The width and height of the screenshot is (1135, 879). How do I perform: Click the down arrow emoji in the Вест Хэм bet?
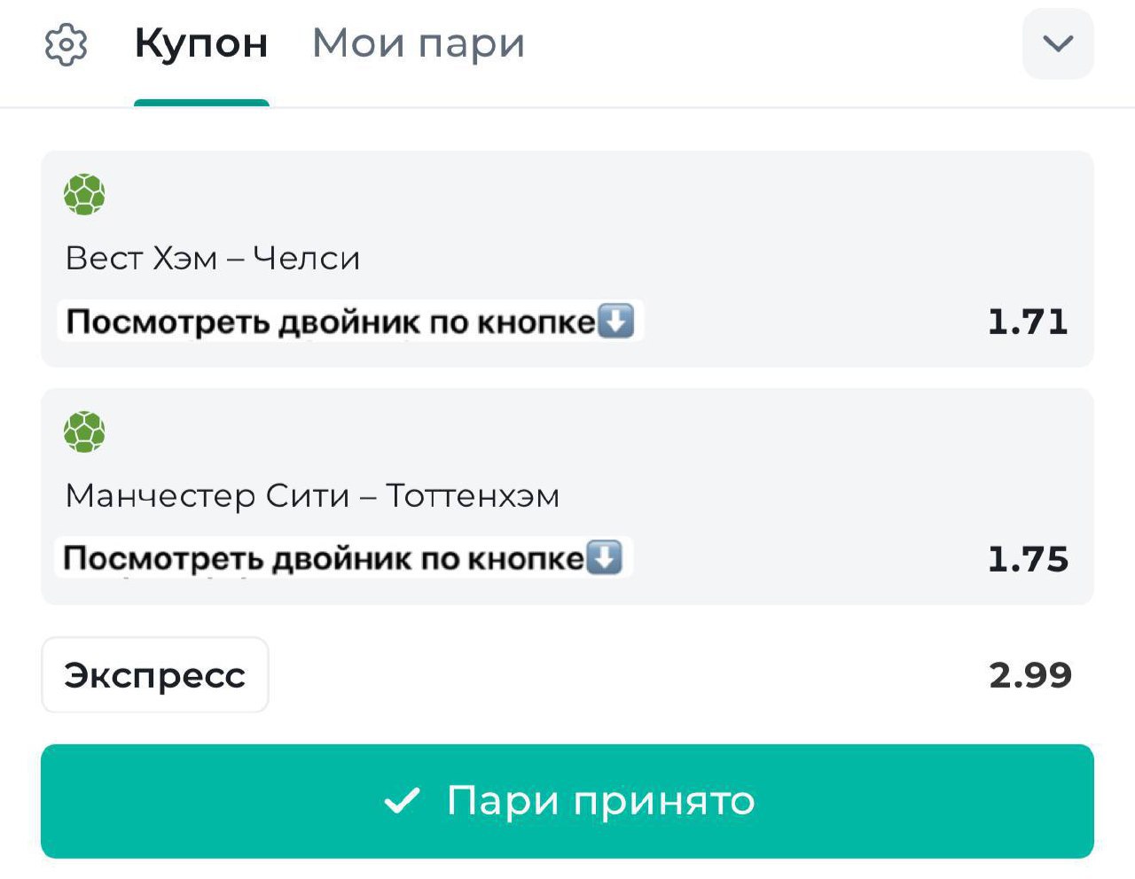pos(616,321)
